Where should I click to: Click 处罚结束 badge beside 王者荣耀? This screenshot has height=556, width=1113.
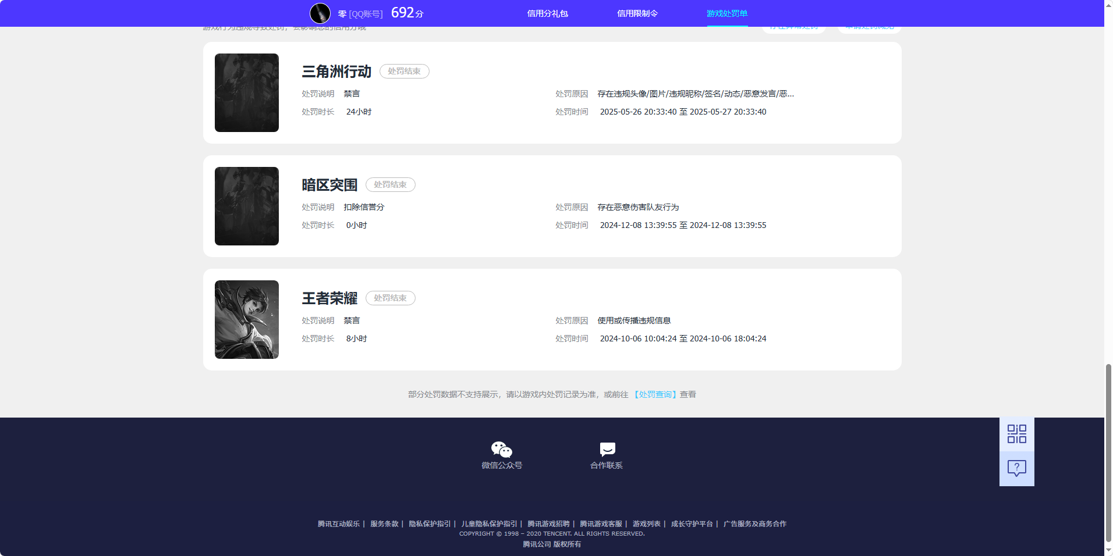(x=390, y=298)
